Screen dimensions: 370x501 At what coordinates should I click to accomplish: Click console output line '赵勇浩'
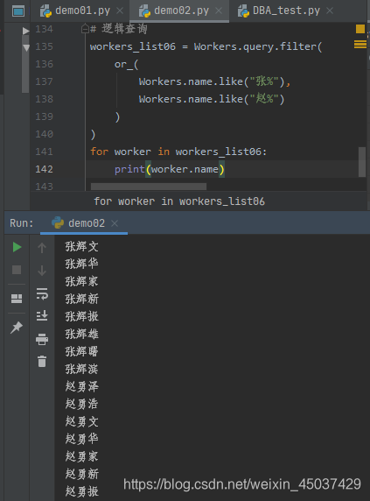(x=82, y=404)
